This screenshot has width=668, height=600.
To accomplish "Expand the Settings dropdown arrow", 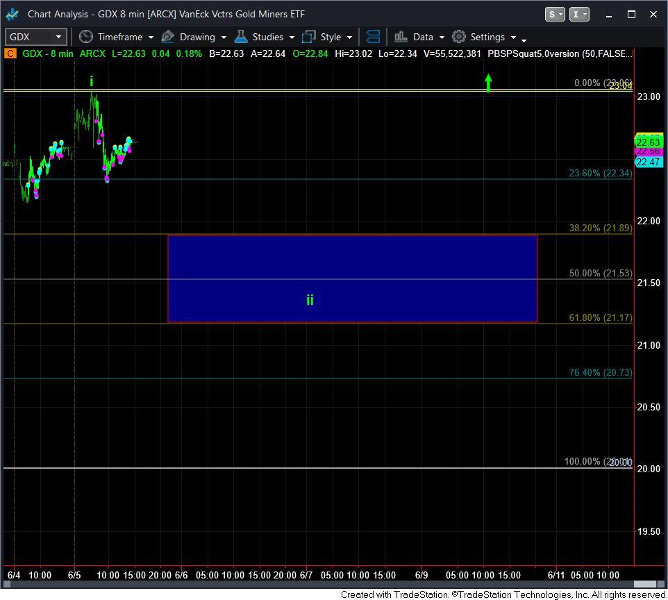I will [513, 37].
